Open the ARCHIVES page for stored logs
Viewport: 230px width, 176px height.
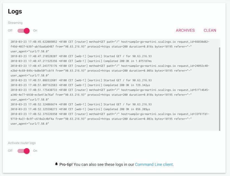185,30
